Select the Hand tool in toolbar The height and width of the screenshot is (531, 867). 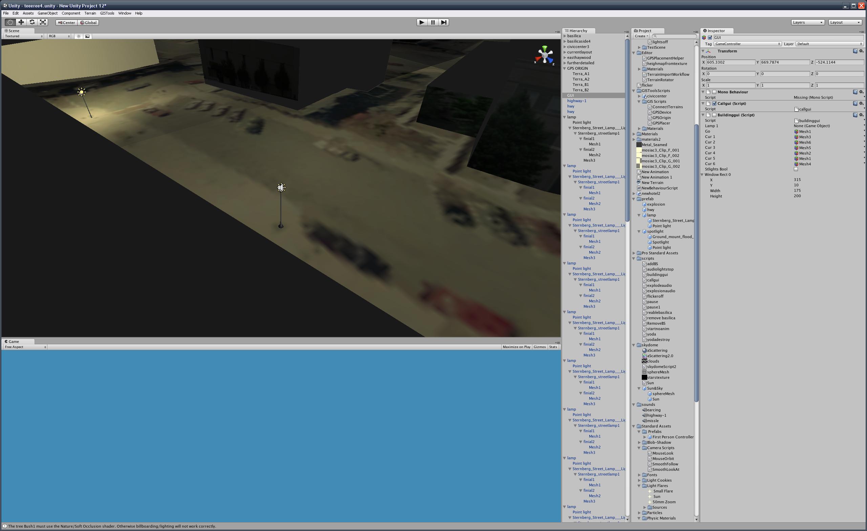[10, 22]
